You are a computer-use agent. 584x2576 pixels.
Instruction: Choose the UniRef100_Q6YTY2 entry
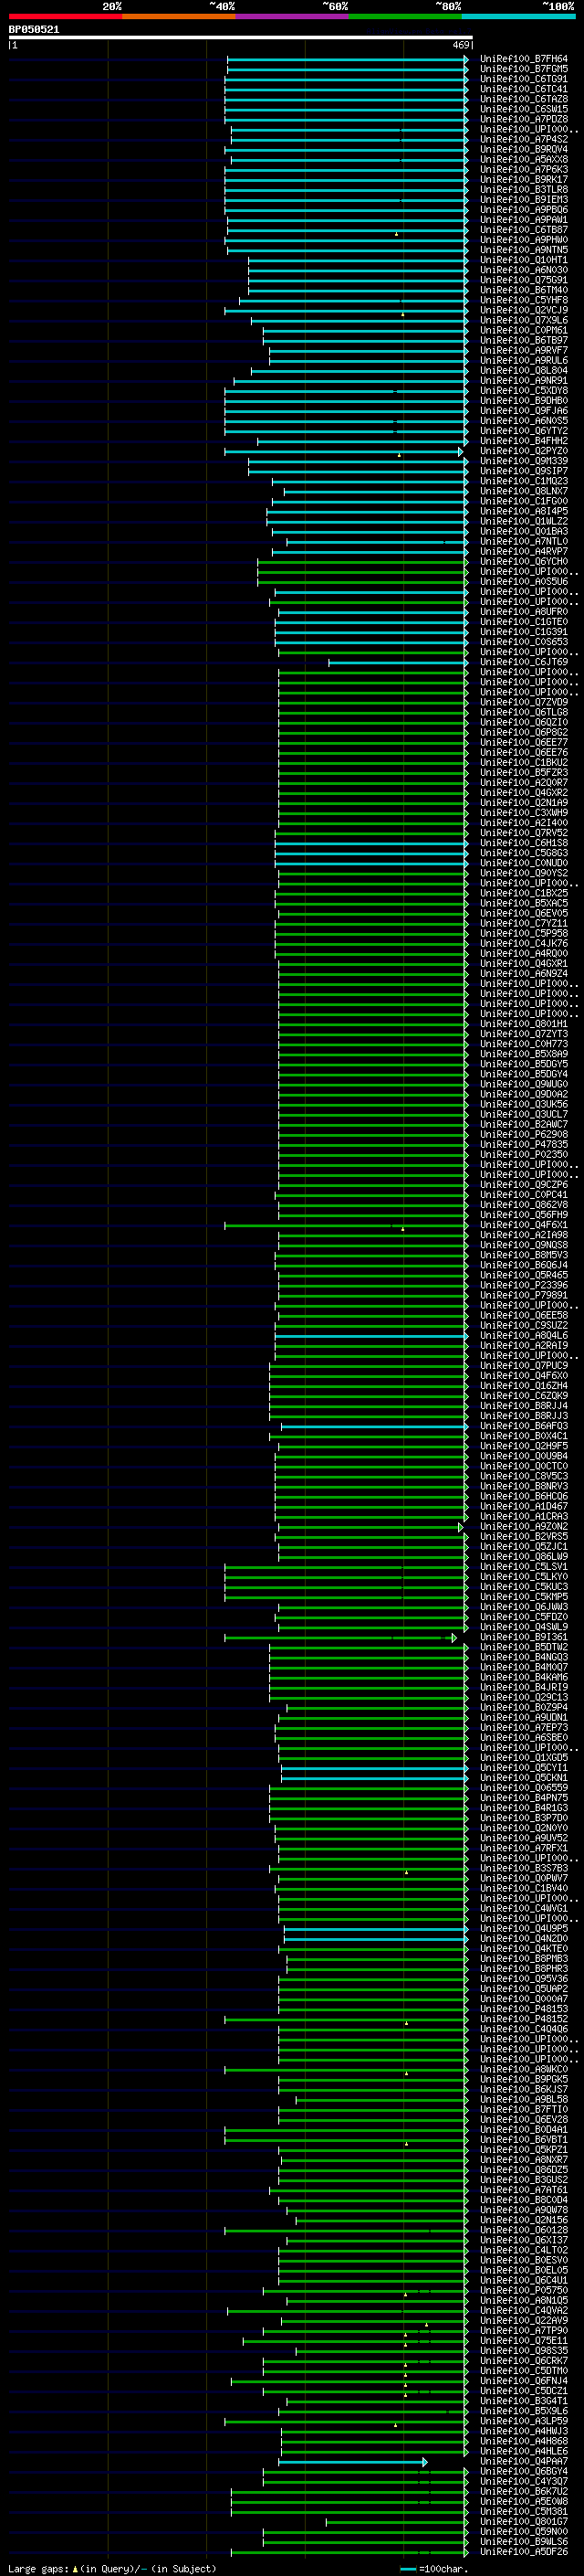523,431
